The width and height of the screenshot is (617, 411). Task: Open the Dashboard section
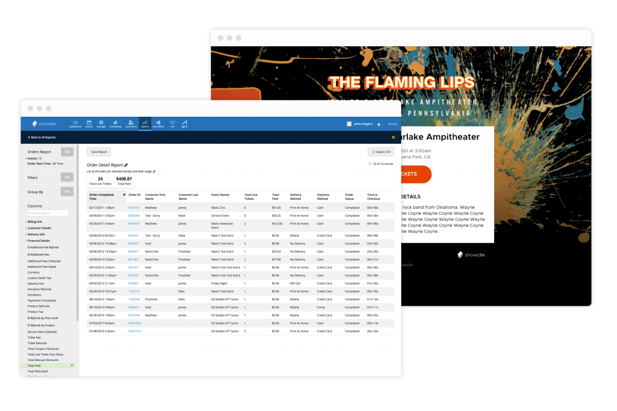pos(75,123)
